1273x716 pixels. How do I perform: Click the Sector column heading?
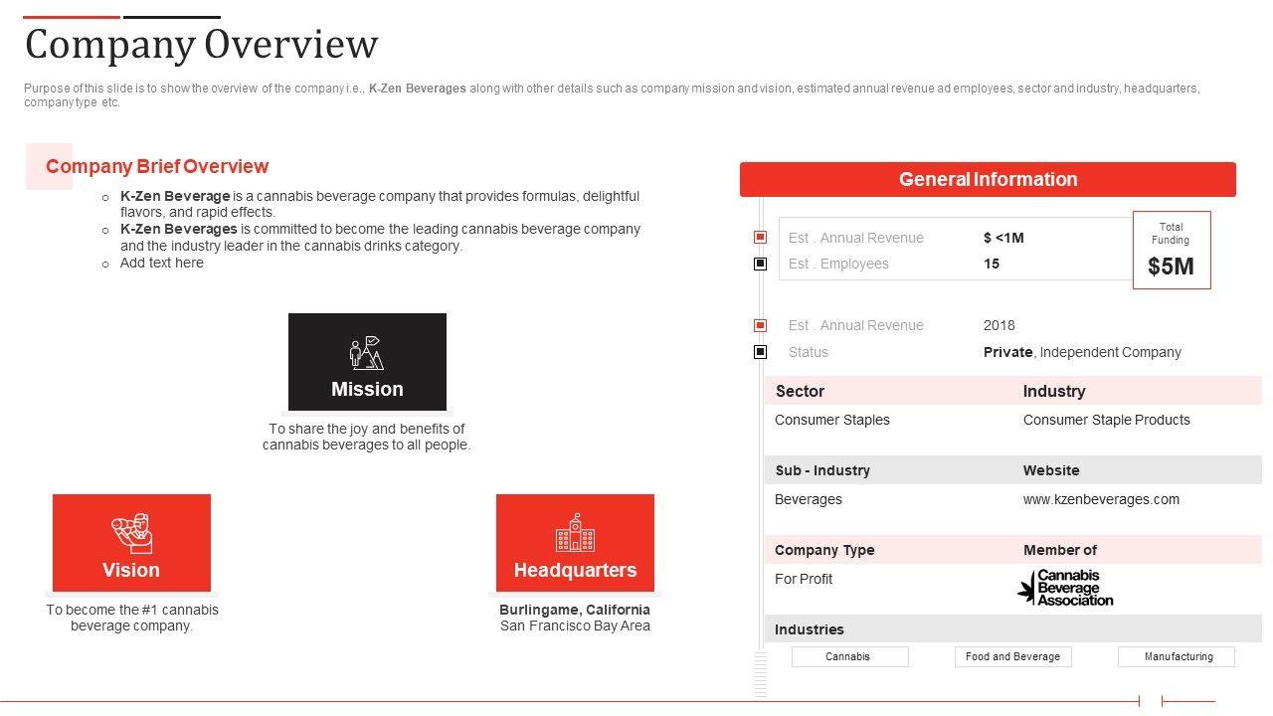pyautogui.click(x=800, y=391)
